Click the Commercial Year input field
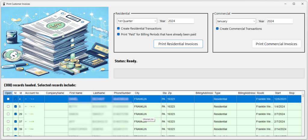The width and height of the screenshot is (308, 140). (x=279, y=21)
